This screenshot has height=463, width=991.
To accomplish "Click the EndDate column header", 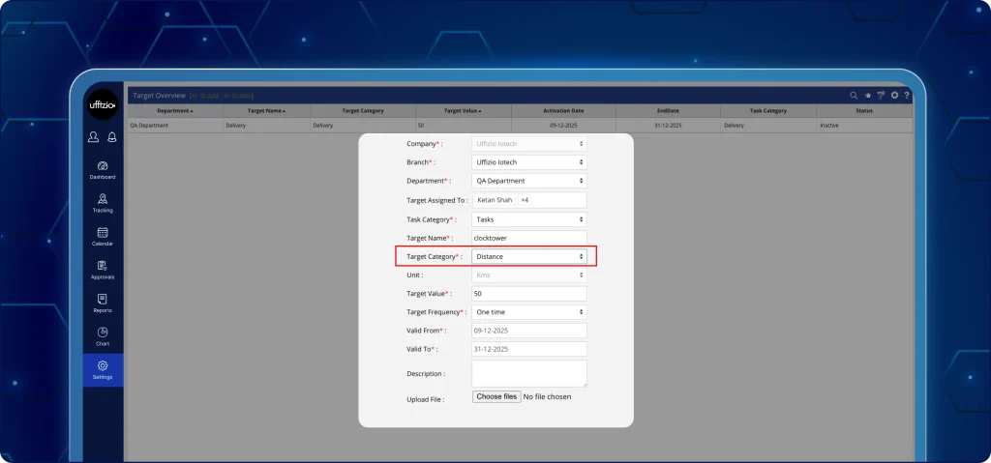I will [x=668, y=110].
